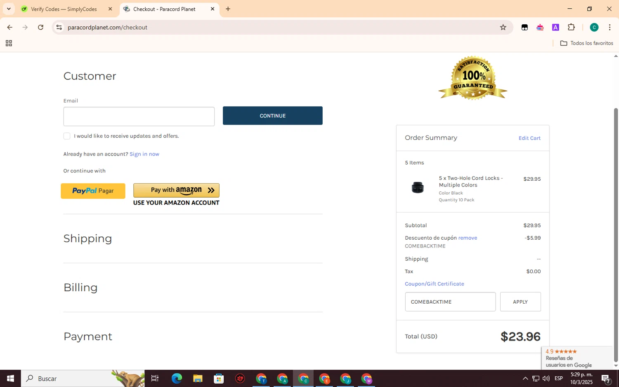The height and width of the screenshot is (387, 619).
Task: Open the Chrome profile avatar C
Action: pyautogui.click(x=594, y=27)
